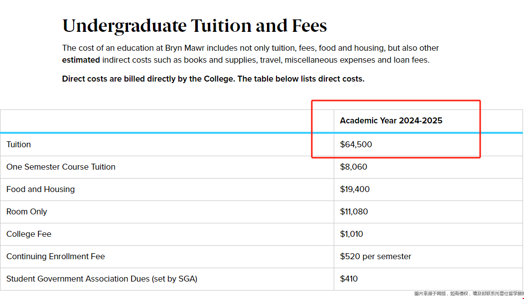The image size is (524, 299).
Task: Select the $410 amount cell
Action: [x=349, y=279]
